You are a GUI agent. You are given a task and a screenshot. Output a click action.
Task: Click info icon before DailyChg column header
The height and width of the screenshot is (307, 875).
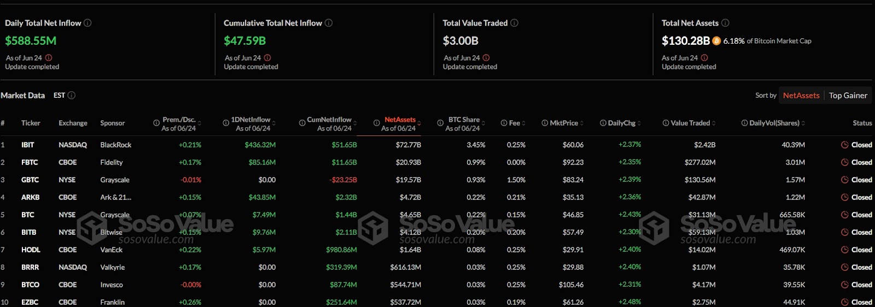(x=603, y=123)
